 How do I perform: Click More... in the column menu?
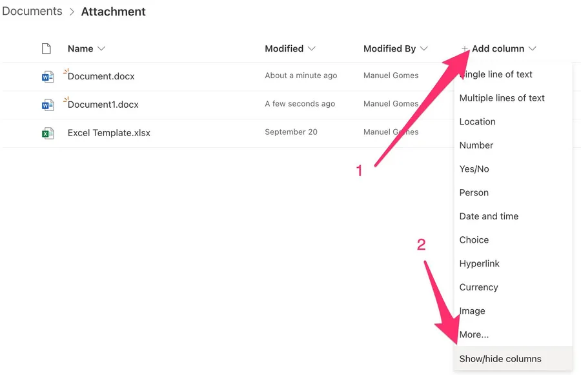click(x=474, y=334)
